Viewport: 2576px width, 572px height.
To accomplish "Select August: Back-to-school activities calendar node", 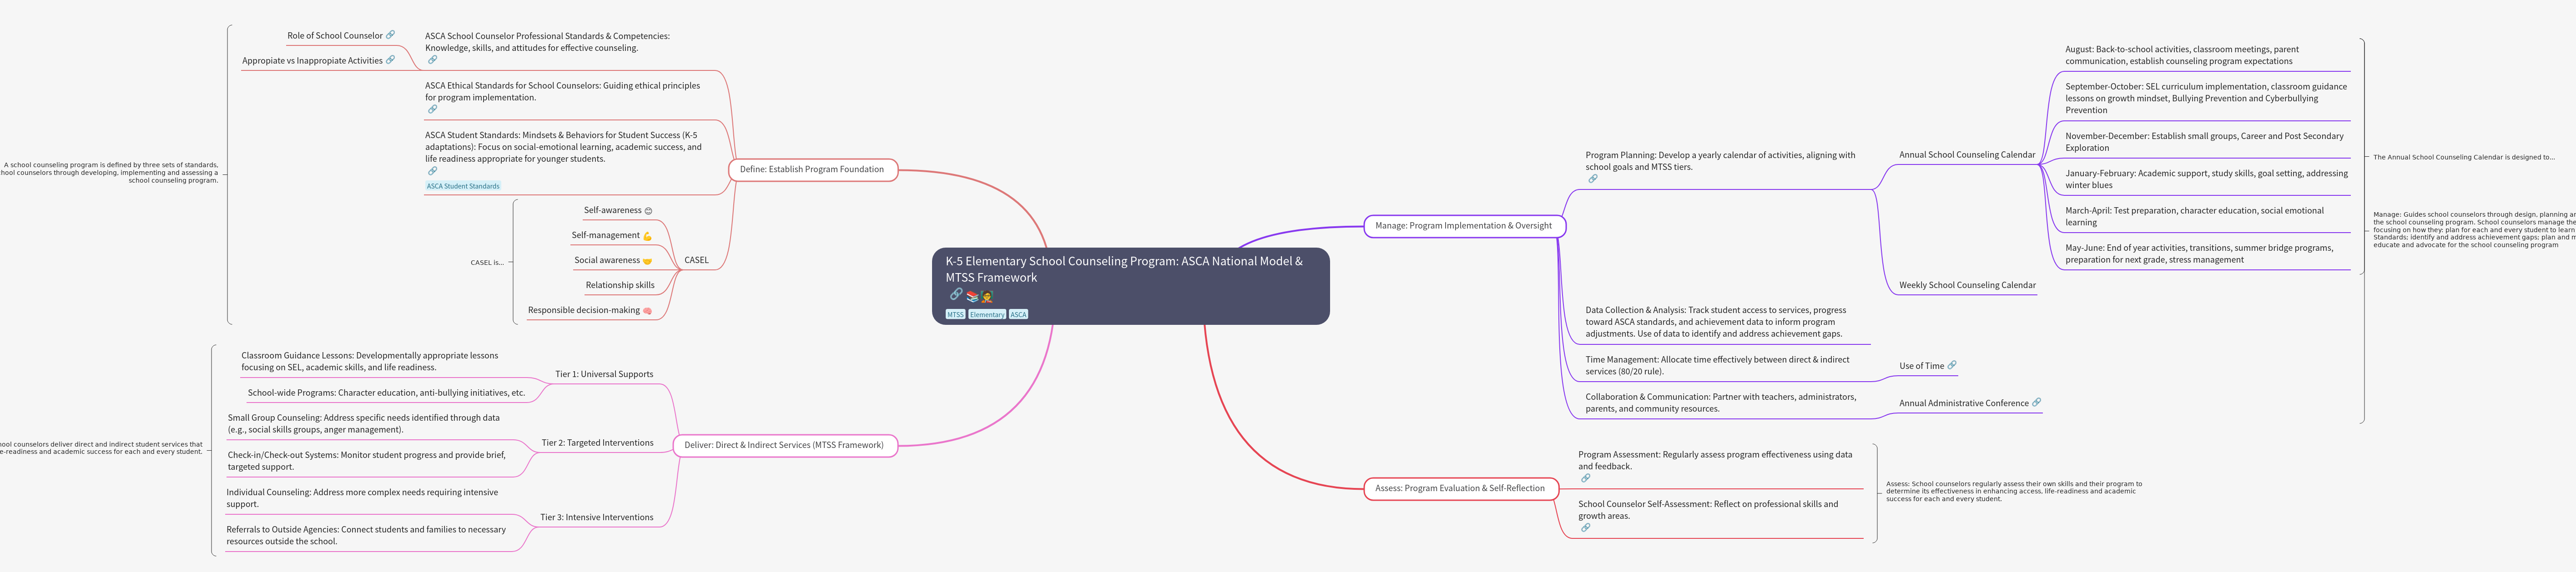I will (x=2181, y=55).
